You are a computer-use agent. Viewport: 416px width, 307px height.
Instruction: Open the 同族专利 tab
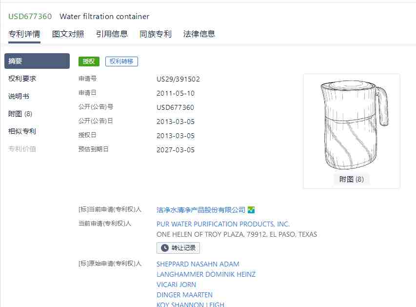click(x=156, y=34)
